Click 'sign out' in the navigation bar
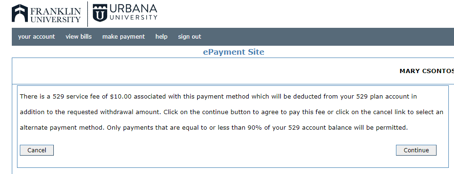Screen dimensions: 454x174 (190, 37)
